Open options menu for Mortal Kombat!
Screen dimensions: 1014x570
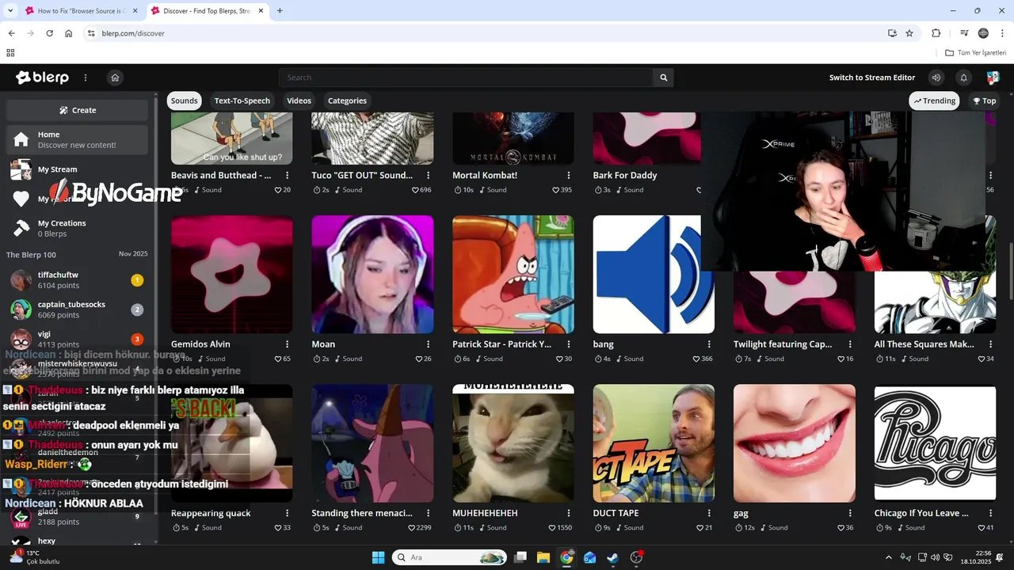[x=569, y=175]
